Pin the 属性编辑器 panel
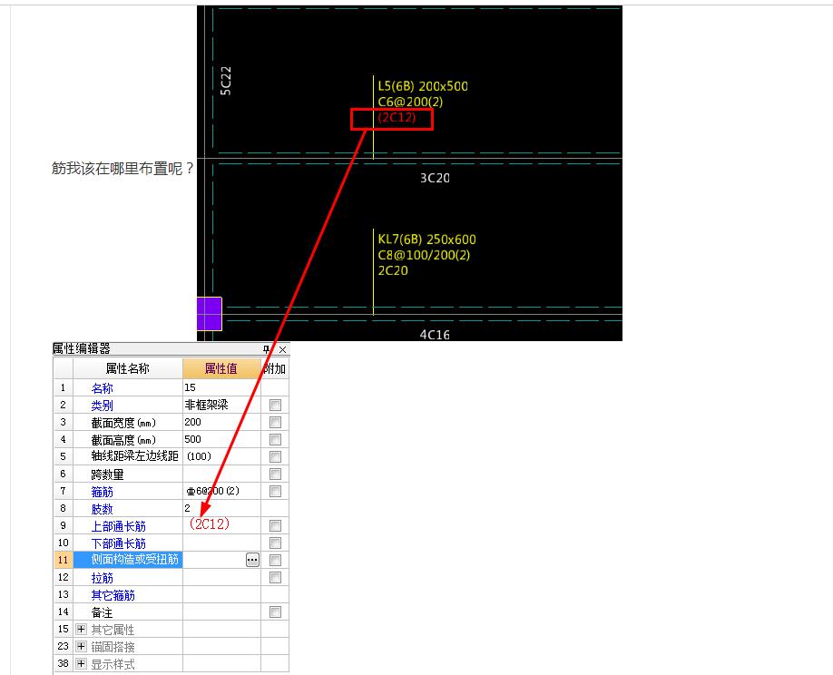Image resolution: width=833 pixels, height=675 pixels. [267, 349]
